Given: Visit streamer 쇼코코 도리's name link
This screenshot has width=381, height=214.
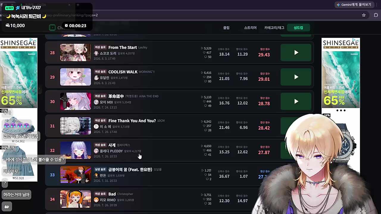Looking at the screenshot, I should pos(108,53).
